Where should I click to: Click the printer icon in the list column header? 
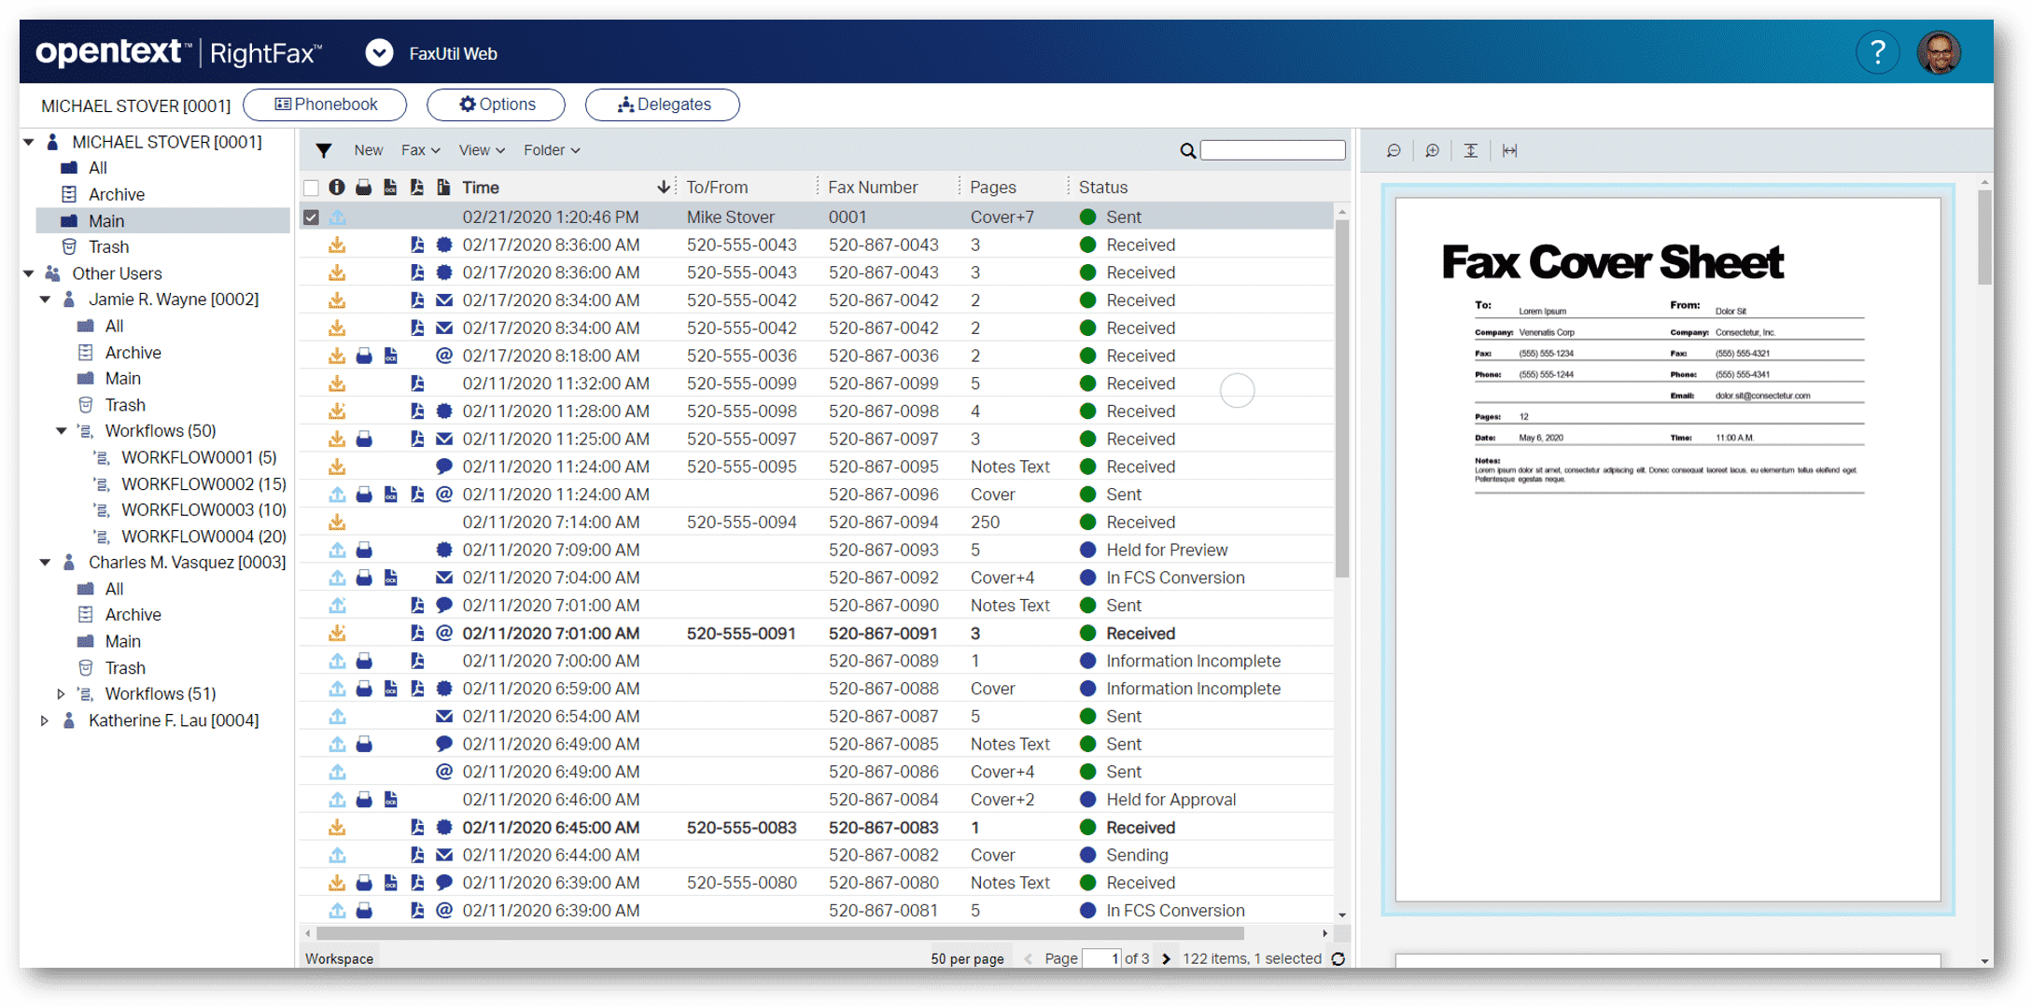(x=363, y=187)
